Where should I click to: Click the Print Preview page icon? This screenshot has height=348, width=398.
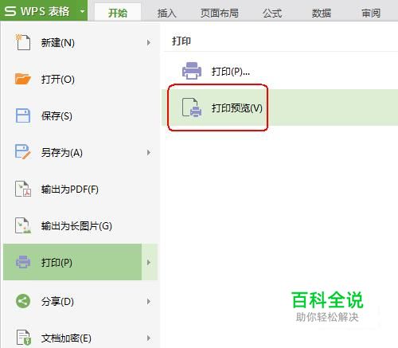point(192,108)
